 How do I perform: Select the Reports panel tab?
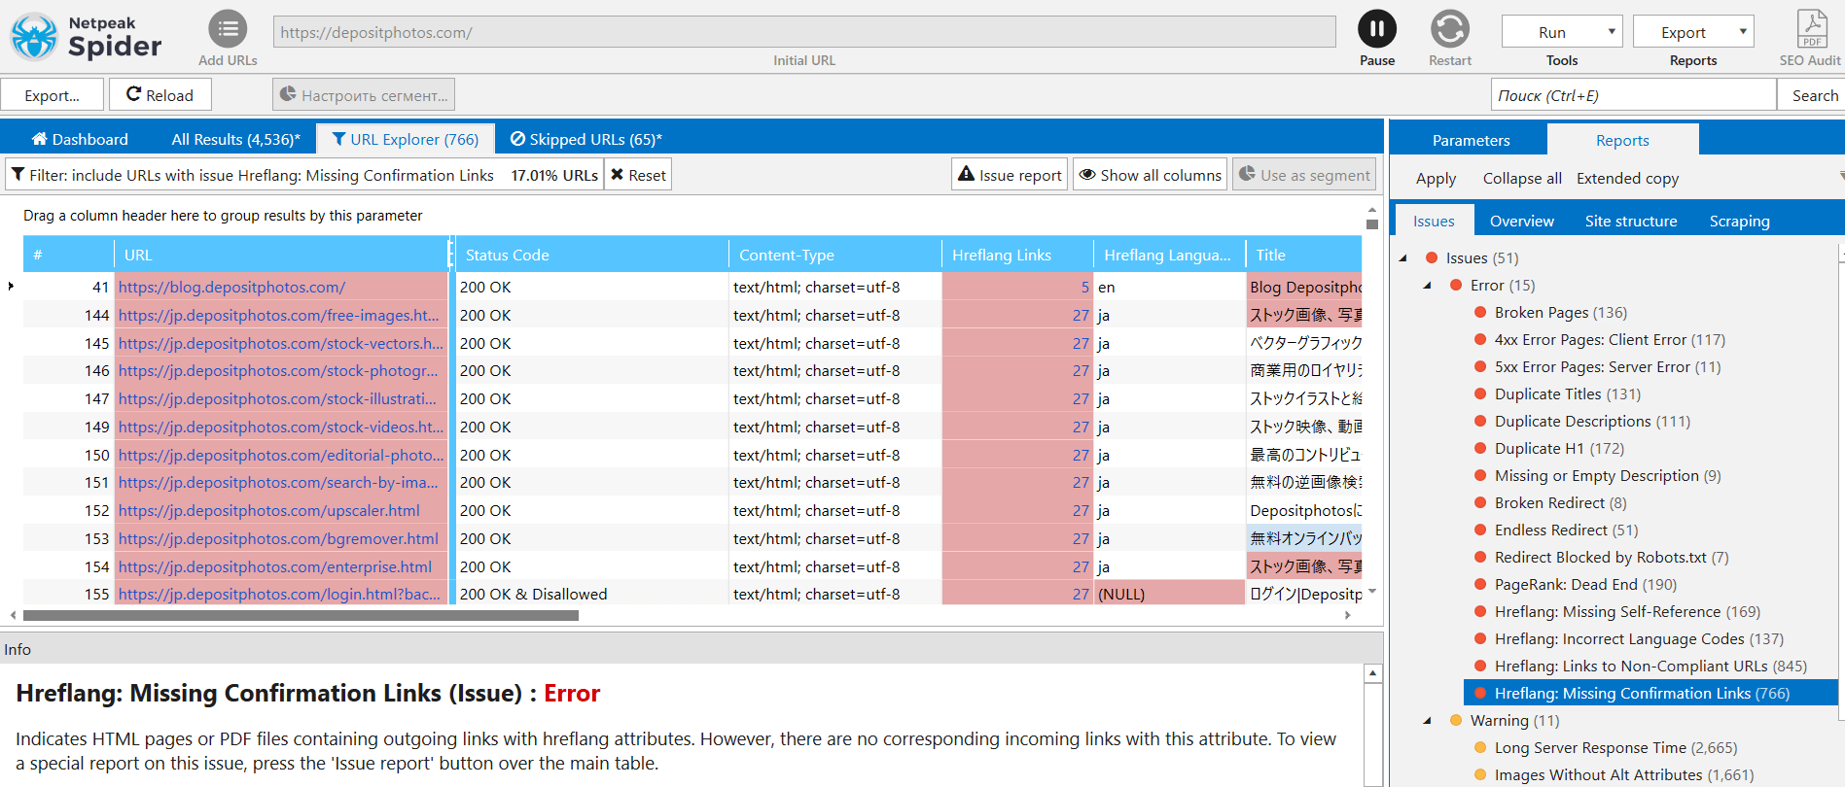coord(1622,140)
